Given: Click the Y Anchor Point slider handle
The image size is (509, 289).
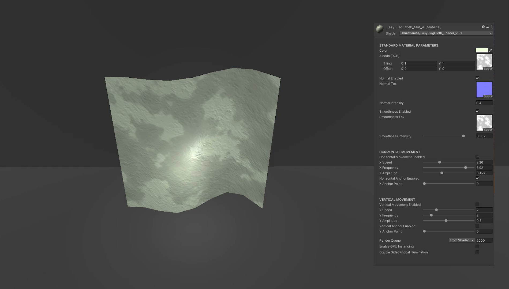Looking at the screenshot, I should click(424, 231).
